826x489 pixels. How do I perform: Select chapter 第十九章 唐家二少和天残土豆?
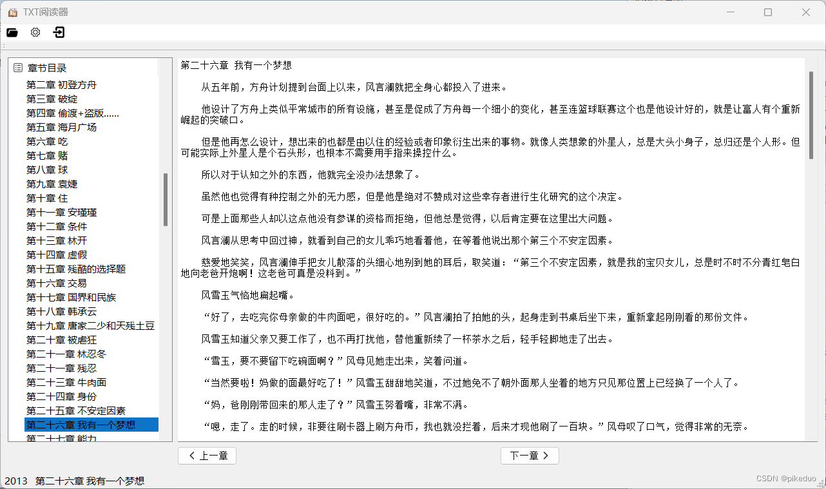pos(90,326)
